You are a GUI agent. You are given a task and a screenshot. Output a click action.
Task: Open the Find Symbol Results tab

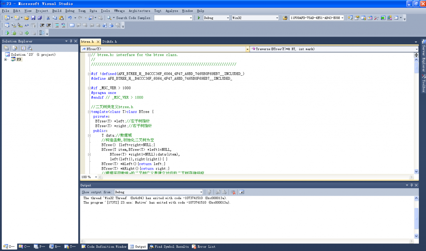pos(168,246)
